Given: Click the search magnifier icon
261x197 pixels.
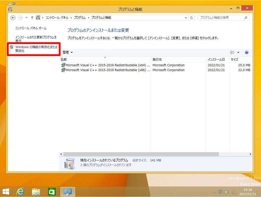Looking at the screenshot, I should 246,18.
